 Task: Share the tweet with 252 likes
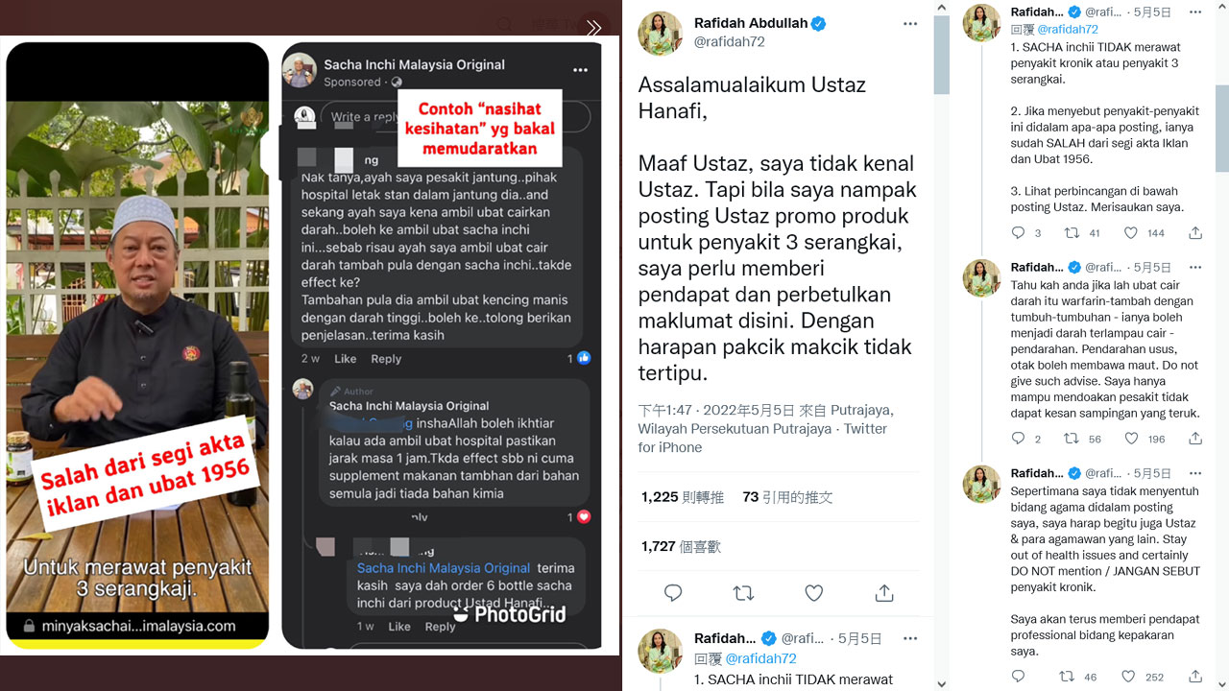1195,677
